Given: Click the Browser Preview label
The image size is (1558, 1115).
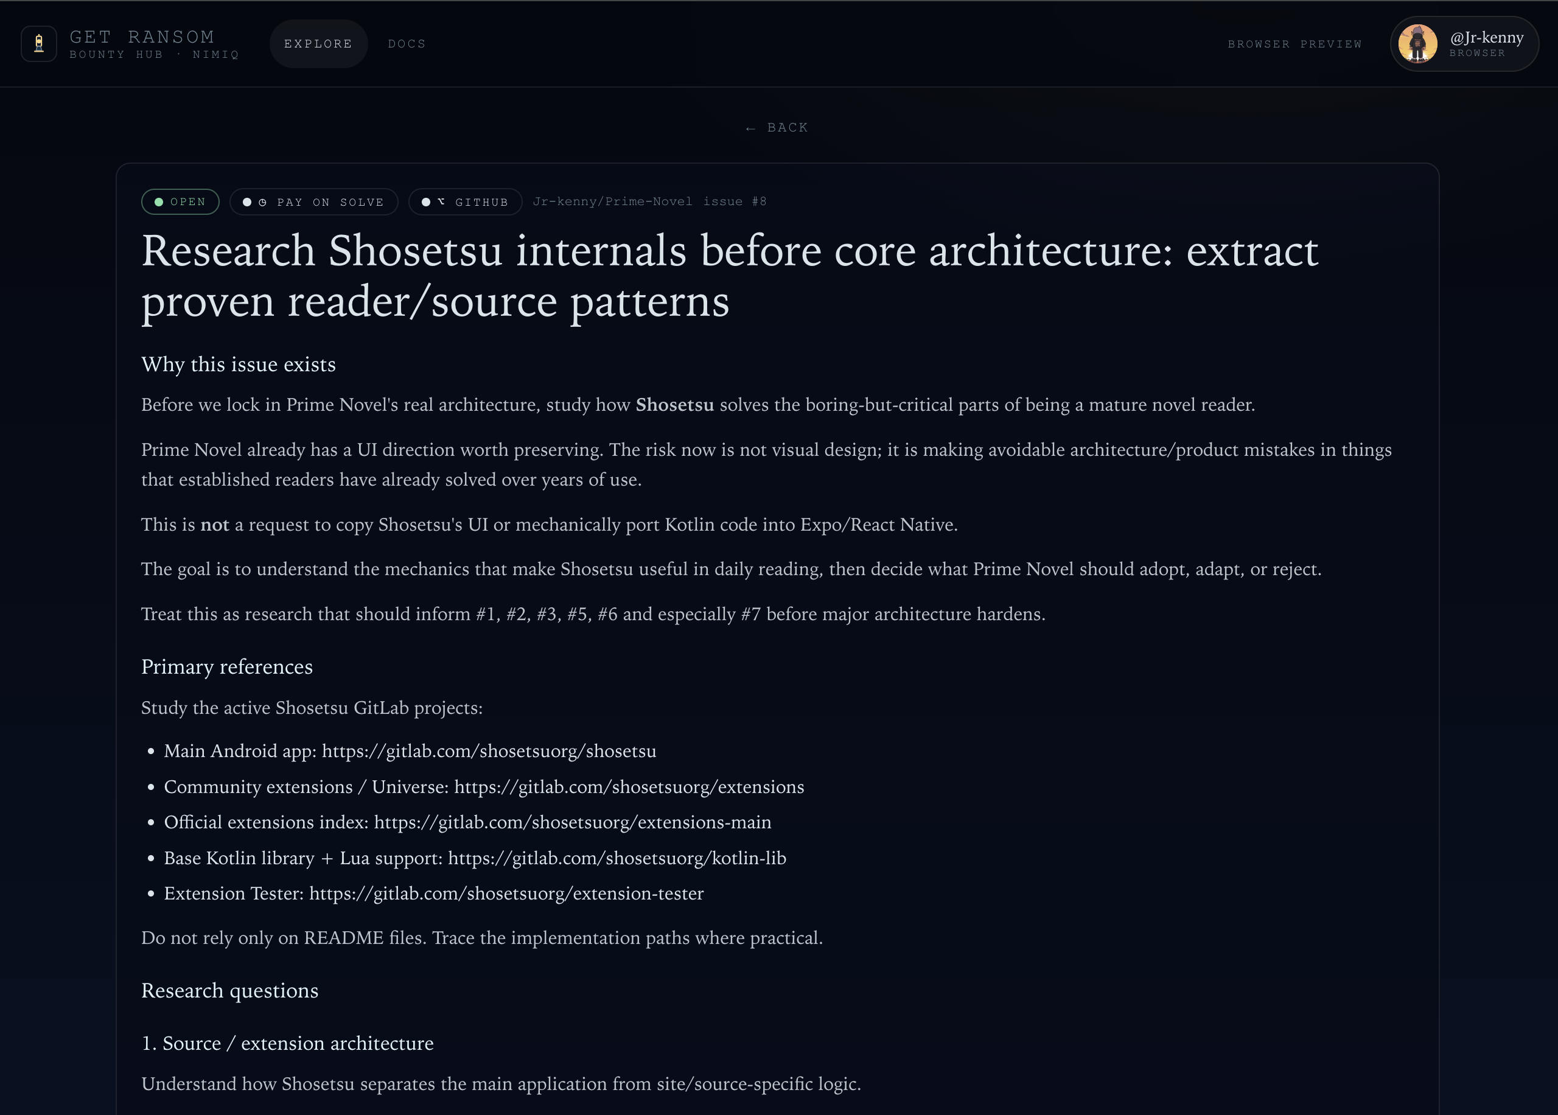Looking at the screenshot, I should coord(1294,43).
